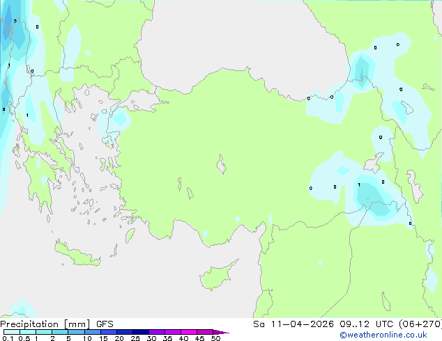Click the legend value label '50'

click(x=215, y=338)
